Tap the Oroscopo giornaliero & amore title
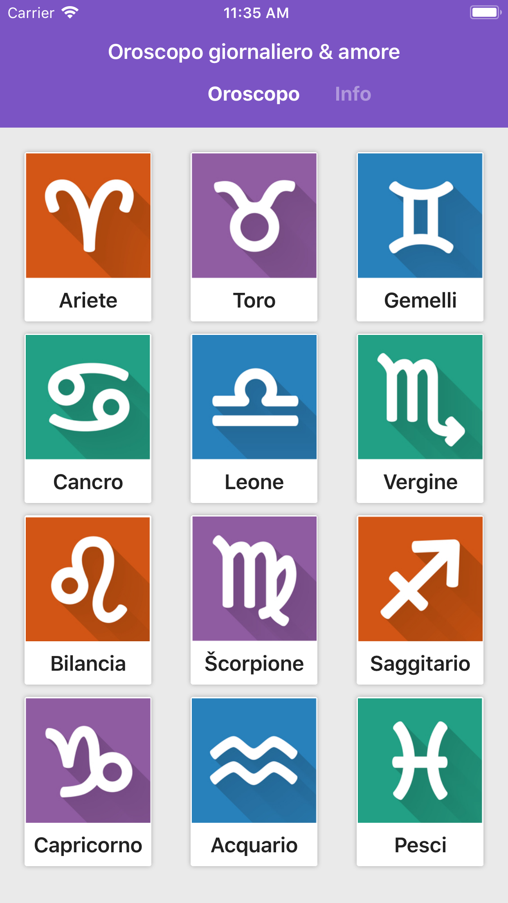Viewport: 508px width, 903px height. click(x=254, y=52)
